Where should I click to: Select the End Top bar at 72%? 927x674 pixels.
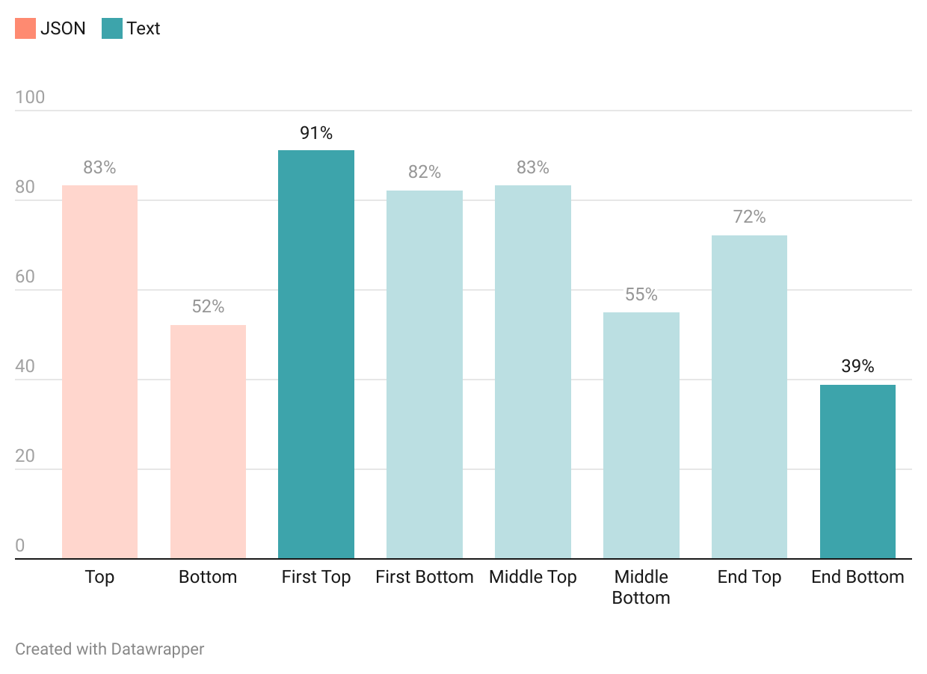749,397
